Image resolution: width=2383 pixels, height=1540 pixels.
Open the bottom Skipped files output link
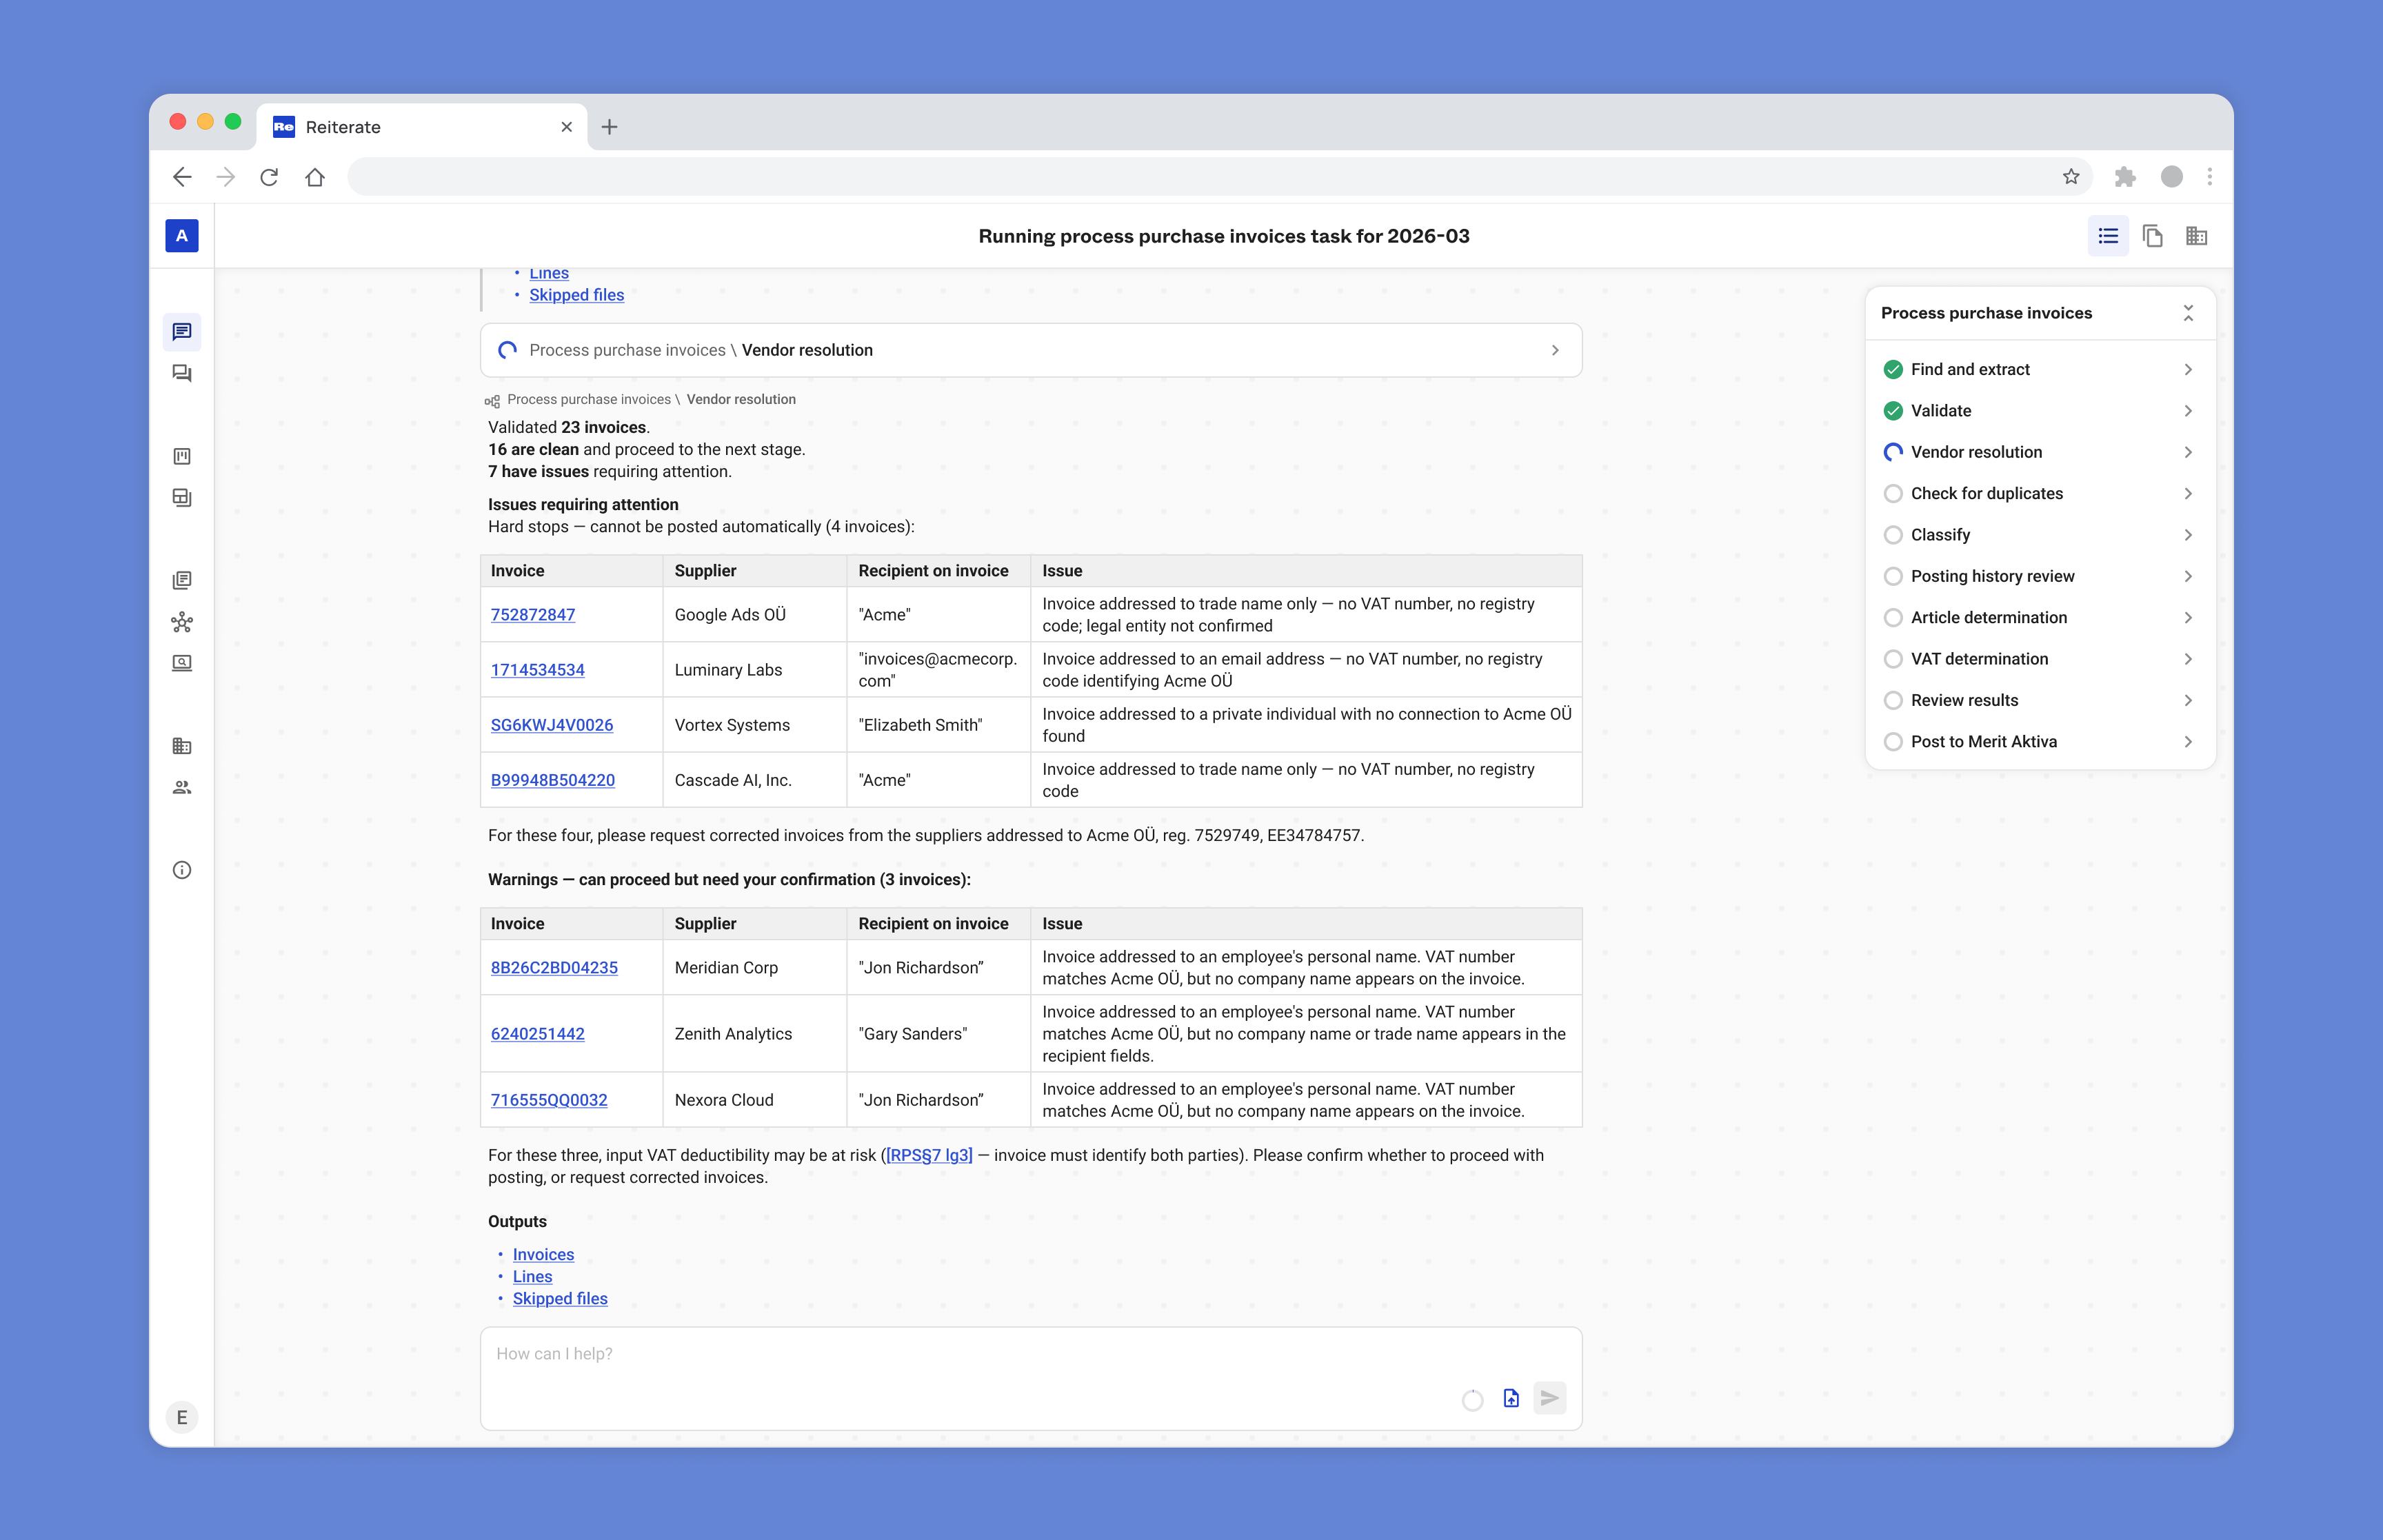click(x=560, y=1298)
